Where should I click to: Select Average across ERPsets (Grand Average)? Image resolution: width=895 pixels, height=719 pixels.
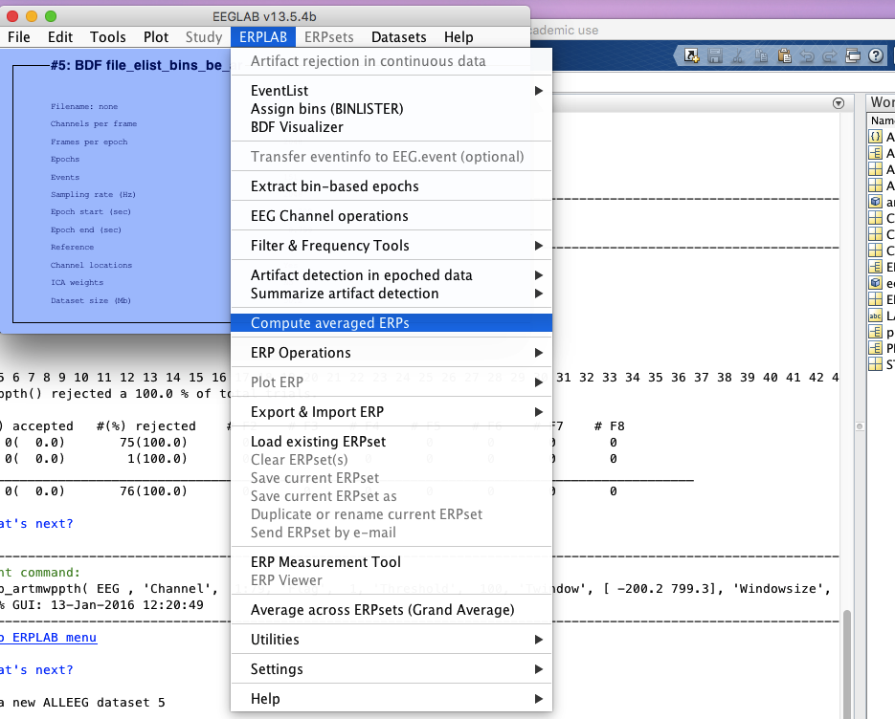(x=392, y=610)
